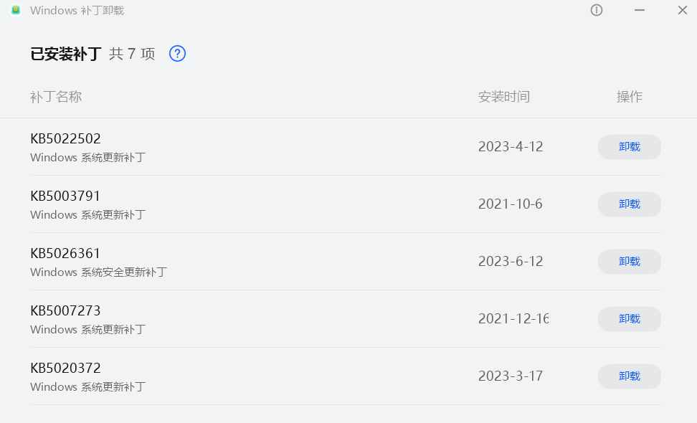Viewport: 697px width, 423px height.
Task: Uninstall patch KB5022502
Action: click(629, 147)
